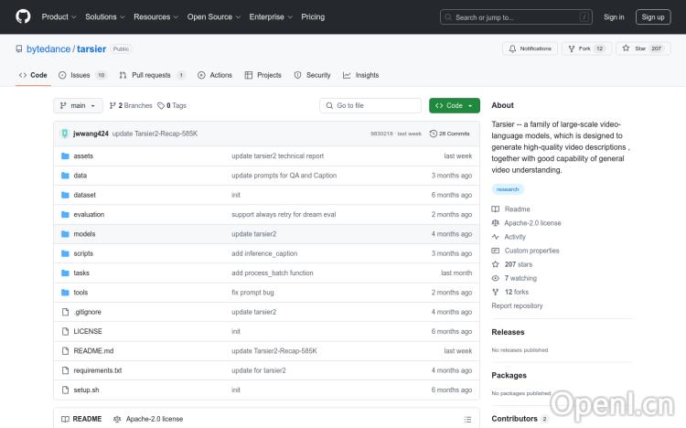This screenshot has height=428, width=686.
Task: Open the watching eye icon link
Action: pos(496,278)
